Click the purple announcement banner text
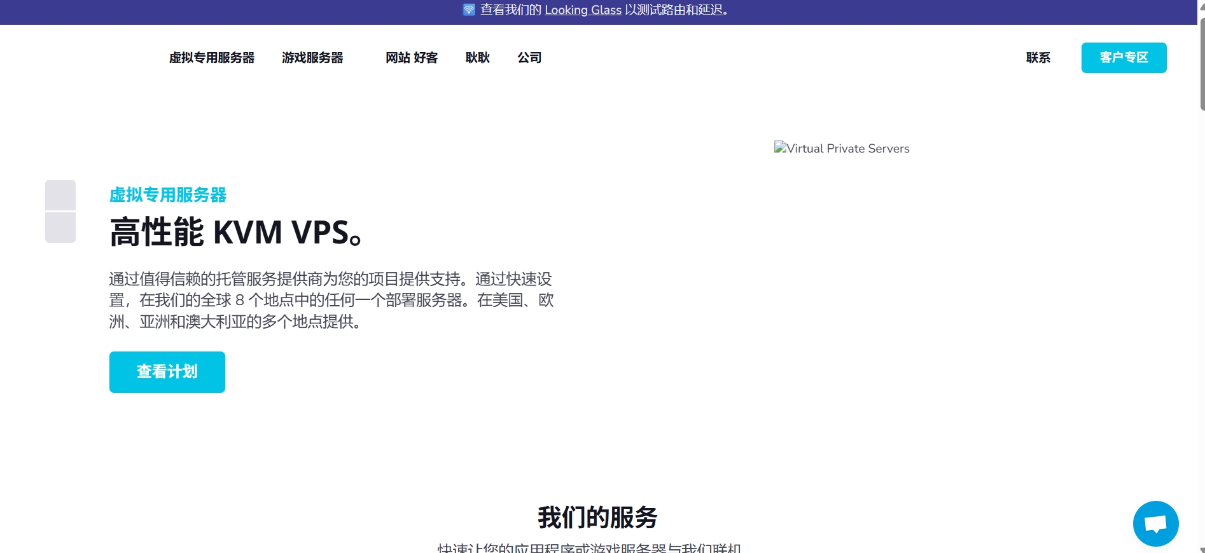 pyautogui.click(x=674, y=10)
